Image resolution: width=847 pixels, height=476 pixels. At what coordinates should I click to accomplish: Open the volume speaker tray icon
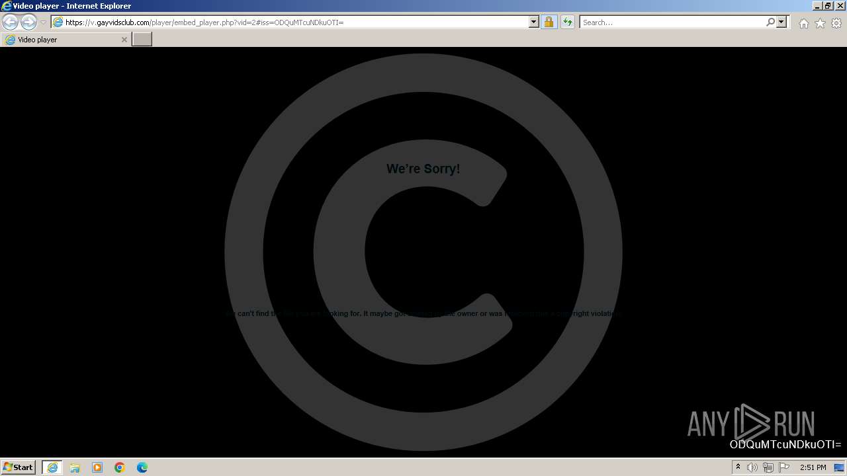click(x=752, y=467)
